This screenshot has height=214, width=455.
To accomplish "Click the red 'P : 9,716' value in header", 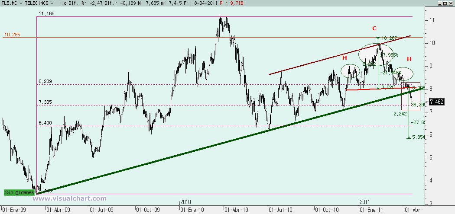I will click(x=231, y=3).
